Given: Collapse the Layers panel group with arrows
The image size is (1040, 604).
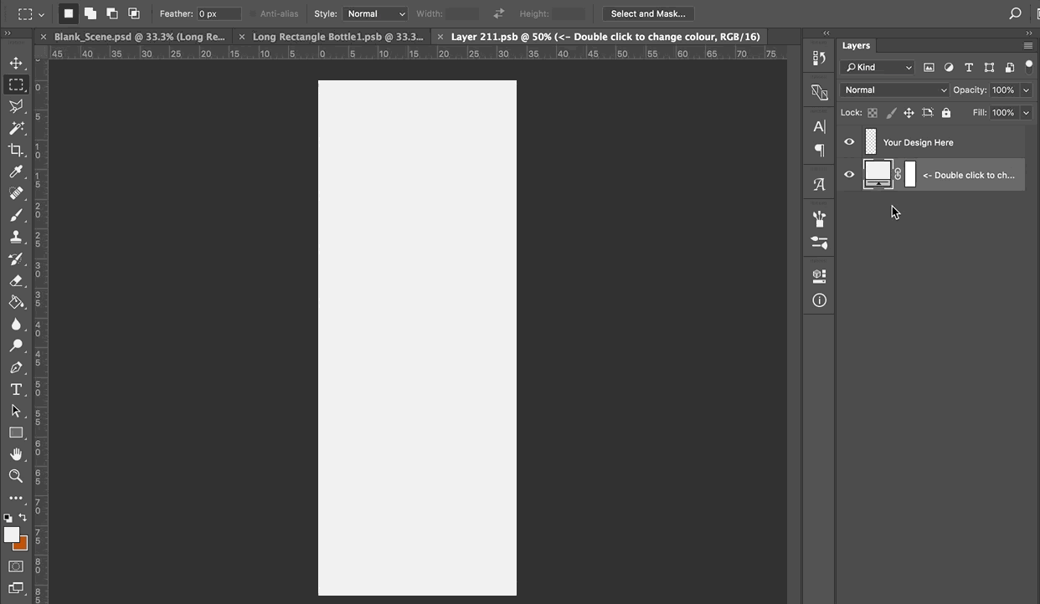Looking at the screenshot, I should [1028, 33].
